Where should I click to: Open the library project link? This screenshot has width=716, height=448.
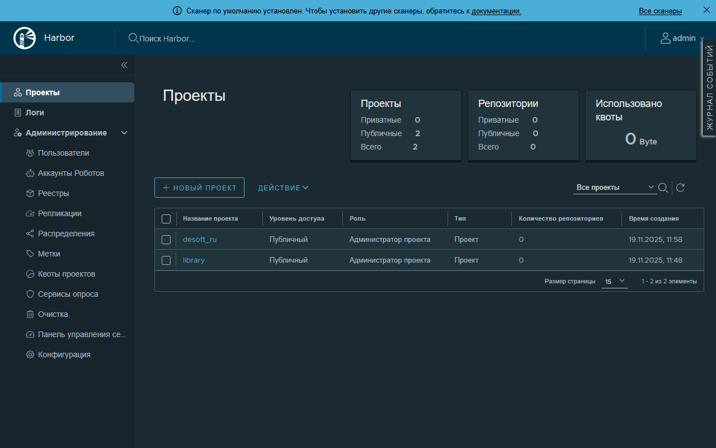(x=194, y=260)
